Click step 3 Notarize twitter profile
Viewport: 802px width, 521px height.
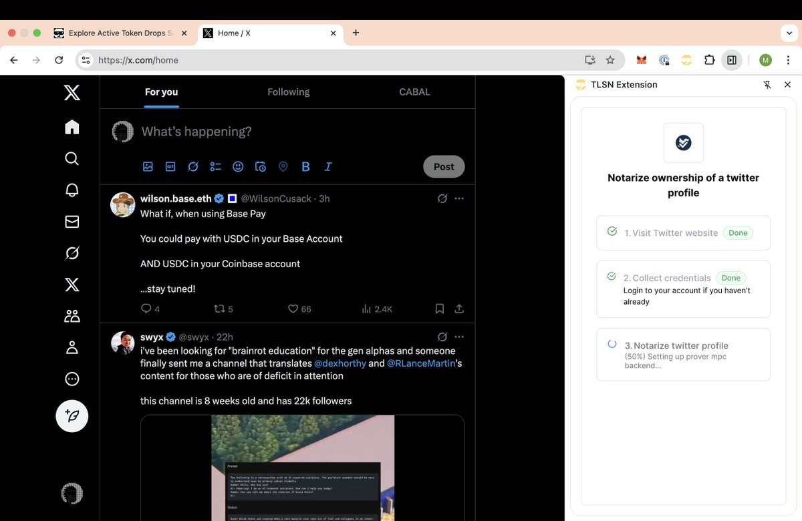[683, 355]
